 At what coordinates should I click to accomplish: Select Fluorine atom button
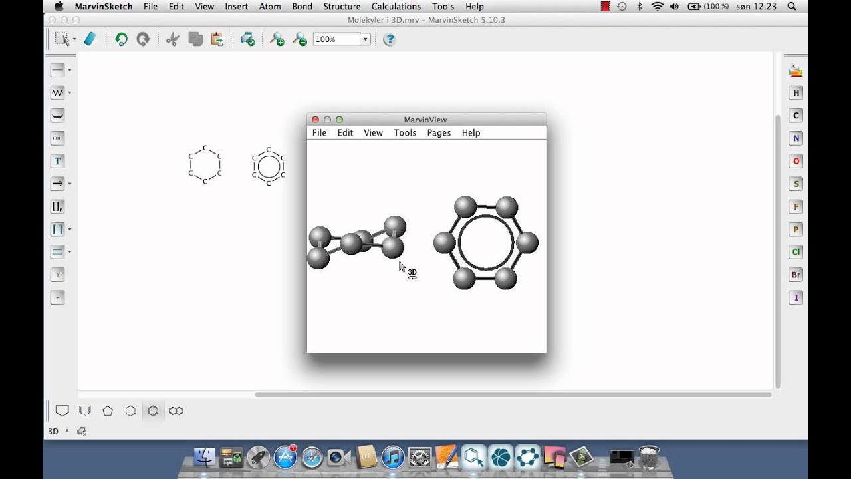[796, 206]
